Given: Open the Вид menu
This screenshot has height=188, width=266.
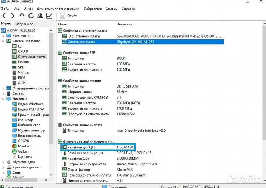Looking at the screenshot, I should (16, 8).
